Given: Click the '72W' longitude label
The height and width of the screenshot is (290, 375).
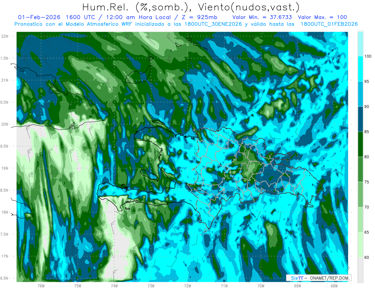Looking at the screenshot, I should click(x=187, y=286).
